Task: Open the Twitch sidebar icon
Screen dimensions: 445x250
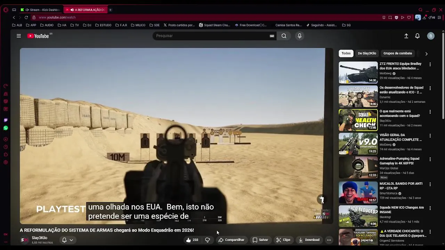Action: [6, 120]
